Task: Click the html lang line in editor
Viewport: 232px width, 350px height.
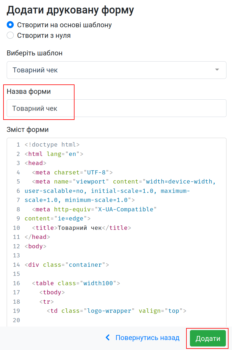Action: (54, 154)
